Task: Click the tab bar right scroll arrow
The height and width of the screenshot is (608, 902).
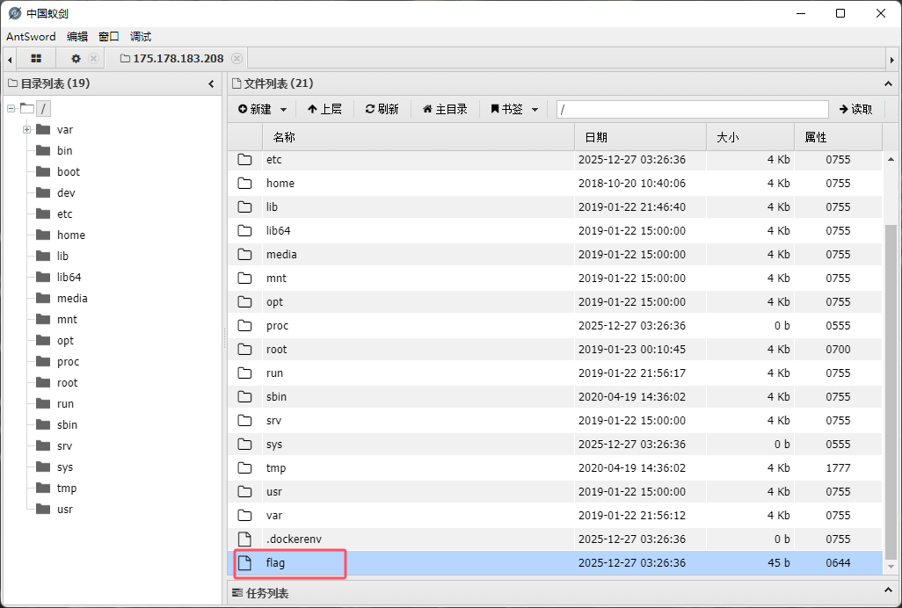Action: [892, 59]
